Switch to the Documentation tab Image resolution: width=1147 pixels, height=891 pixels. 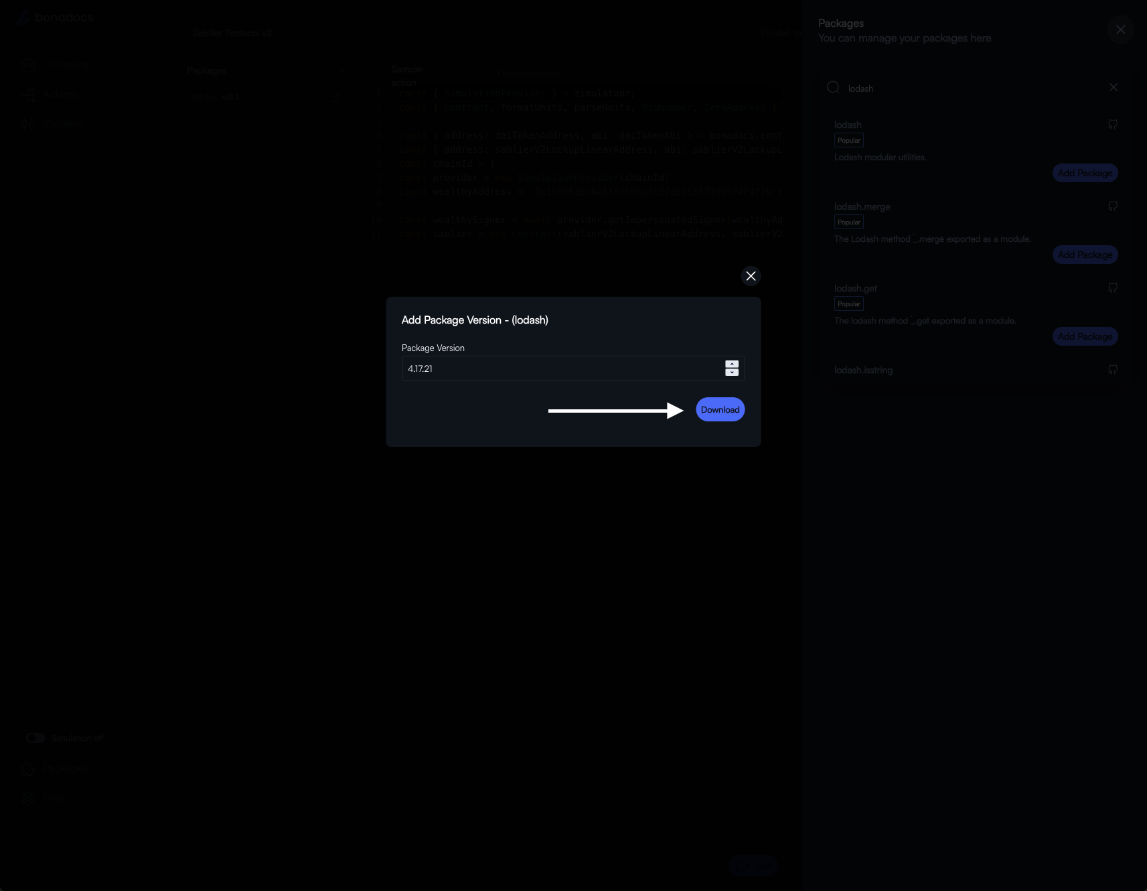(x=528, y=73)
